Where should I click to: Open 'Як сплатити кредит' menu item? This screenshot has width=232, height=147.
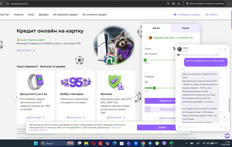coord(95,15)
